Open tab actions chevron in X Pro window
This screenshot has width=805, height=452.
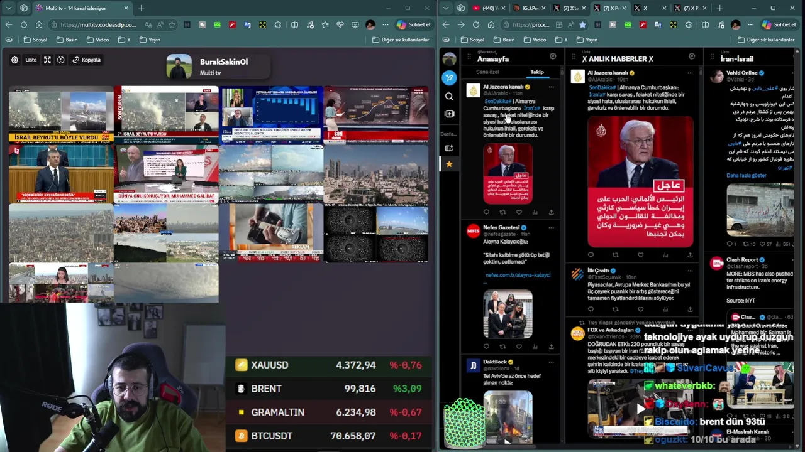[445, 8]
